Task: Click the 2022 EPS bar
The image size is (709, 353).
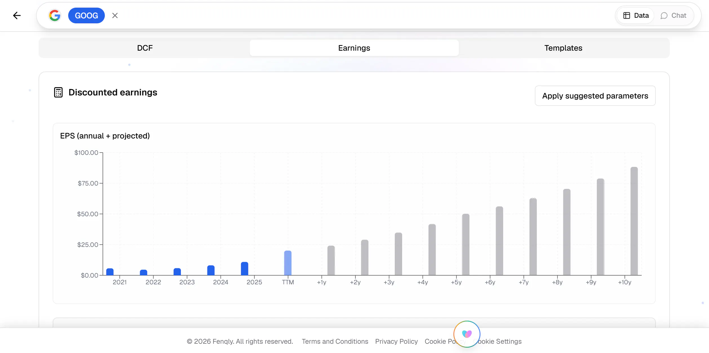Action: pyautogui.click(x=143, y=272)
